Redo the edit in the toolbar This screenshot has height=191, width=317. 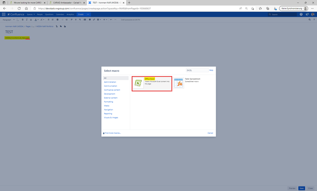tap(115, 20)
